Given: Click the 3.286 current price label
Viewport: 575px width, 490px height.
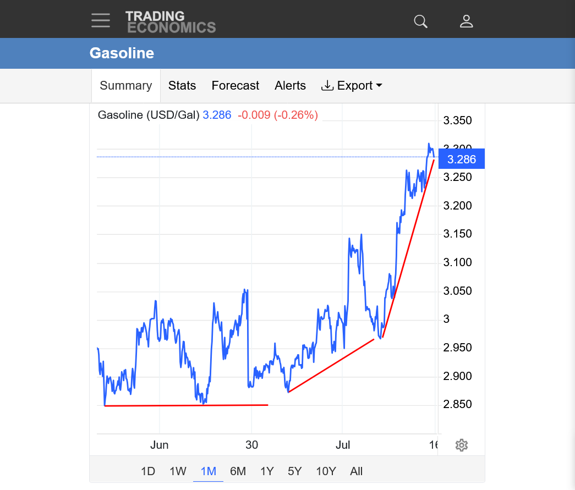Looking at the screenshot, I should pos(461,159).
